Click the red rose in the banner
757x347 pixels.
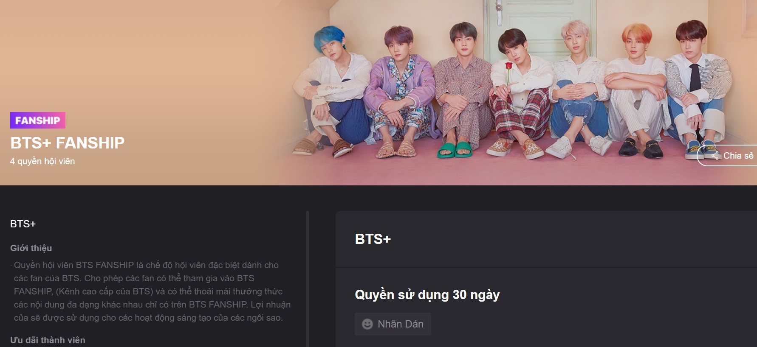507,67
